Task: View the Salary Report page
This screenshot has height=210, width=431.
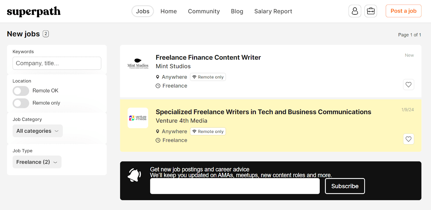Action: (273, 11)
